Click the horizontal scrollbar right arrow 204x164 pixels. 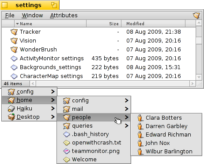[193, 84]
